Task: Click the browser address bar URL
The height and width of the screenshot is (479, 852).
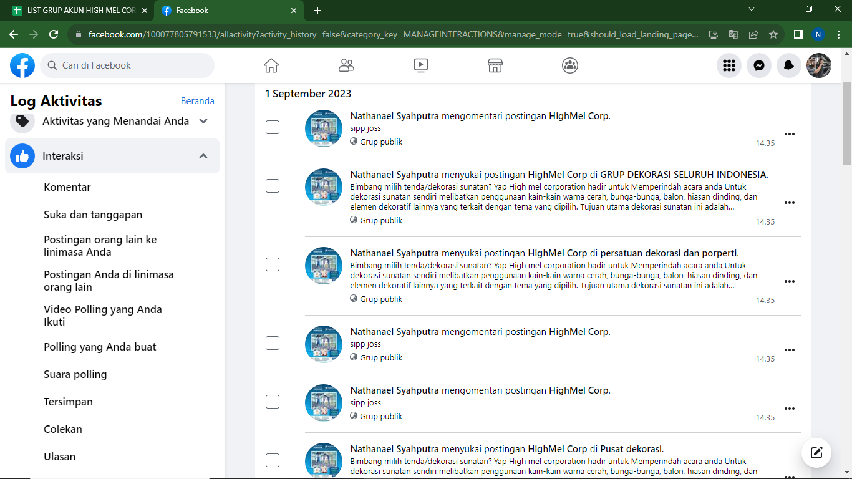Action: 393,34
